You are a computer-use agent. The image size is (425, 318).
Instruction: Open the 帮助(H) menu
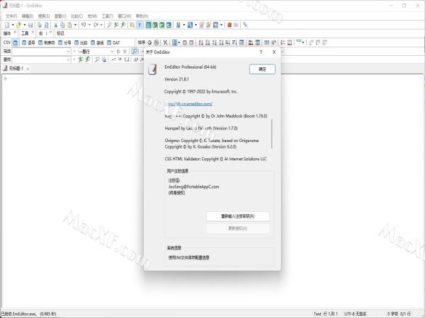coord(142,16)
